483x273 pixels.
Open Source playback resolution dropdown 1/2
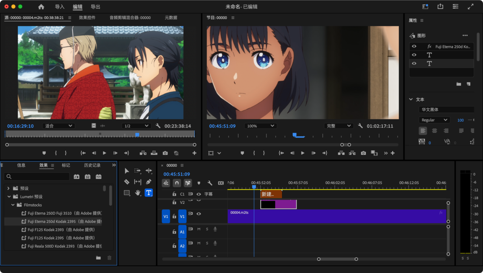tap(136, 126)
